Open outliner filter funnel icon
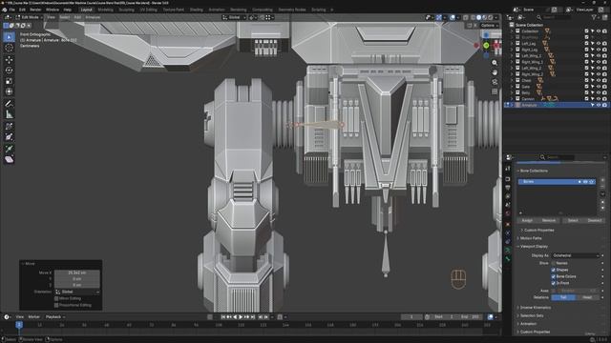Screen dimensions: 611x343 click(594, 17)
